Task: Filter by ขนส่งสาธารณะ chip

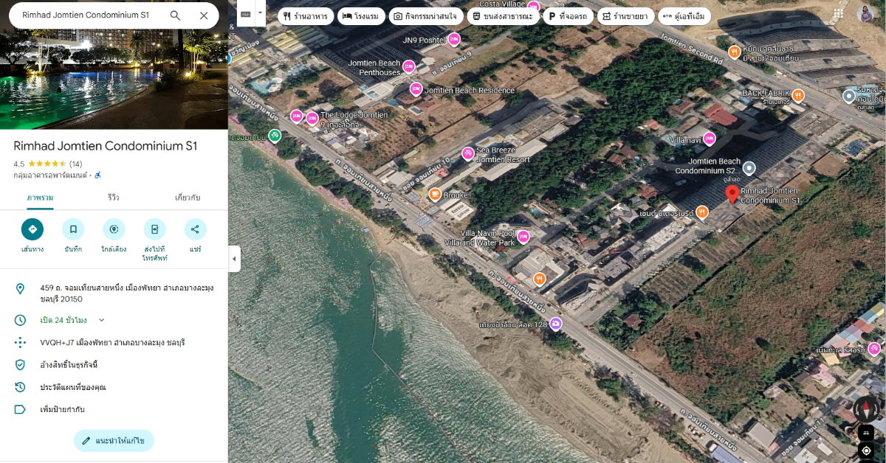Action: (x=502, y=15)
